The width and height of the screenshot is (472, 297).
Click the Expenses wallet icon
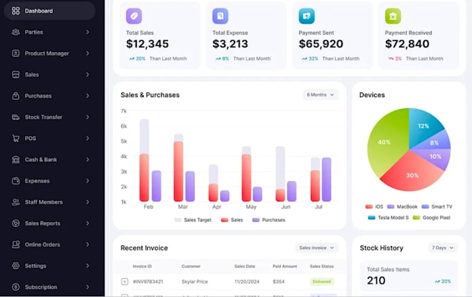pos(16,181)
